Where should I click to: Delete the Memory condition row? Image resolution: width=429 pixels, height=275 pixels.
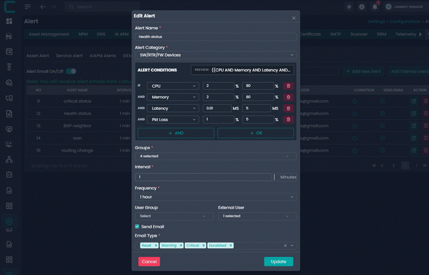(x=289, y=97)
